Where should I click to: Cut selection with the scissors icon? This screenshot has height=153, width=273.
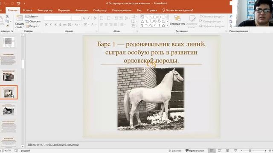pyautogui.click(x=7, y=16)
